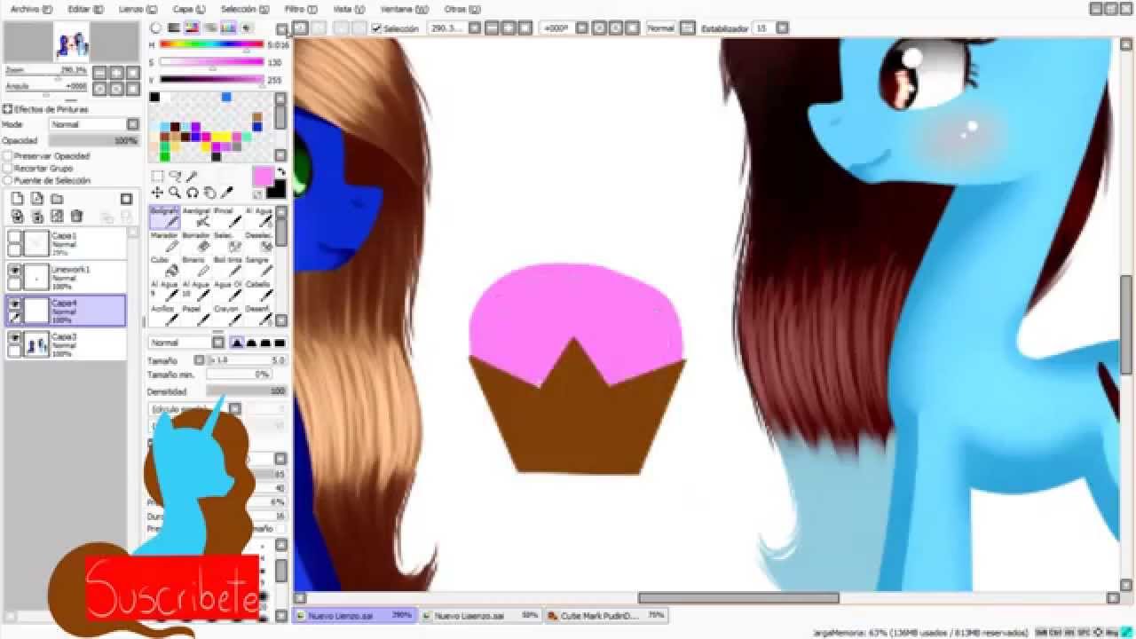The height and width of the screenshot is (639, 1136).
Task: Hide the Linework1 layer using eye icon
Action: tap(14, 271)
